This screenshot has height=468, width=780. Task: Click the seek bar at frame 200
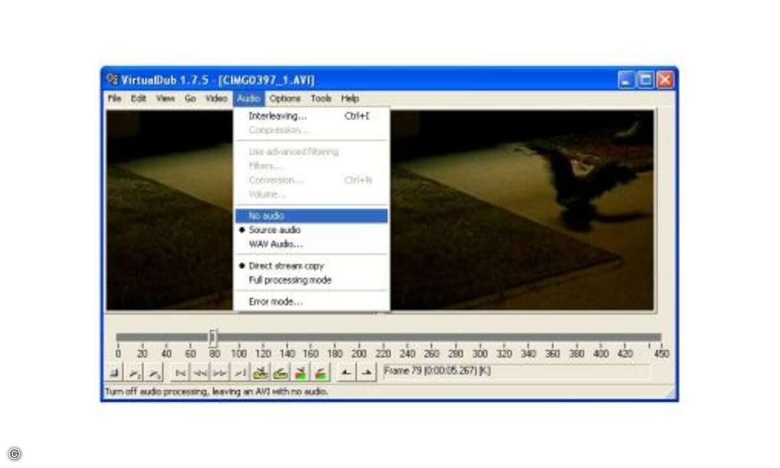click(x=359, y=337)
